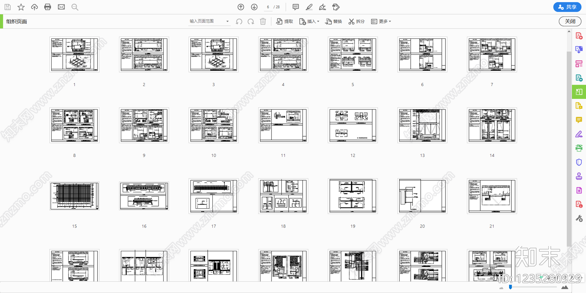Viewport: 586px width, 293px height.
Task: Open the search magnifier tool
Action: click(x=75, y=7)
